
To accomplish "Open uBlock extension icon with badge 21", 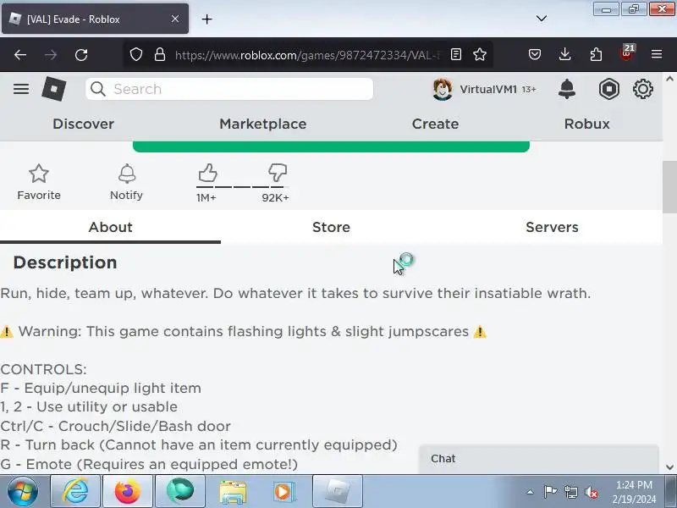I will click(626, 53).
